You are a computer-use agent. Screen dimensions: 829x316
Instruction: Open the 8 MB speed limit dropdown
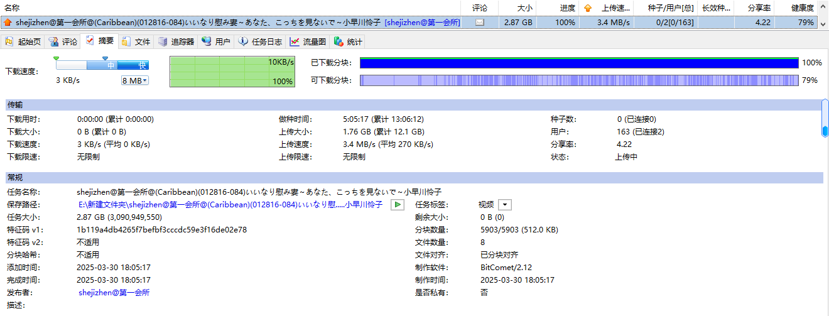point(135,80)
